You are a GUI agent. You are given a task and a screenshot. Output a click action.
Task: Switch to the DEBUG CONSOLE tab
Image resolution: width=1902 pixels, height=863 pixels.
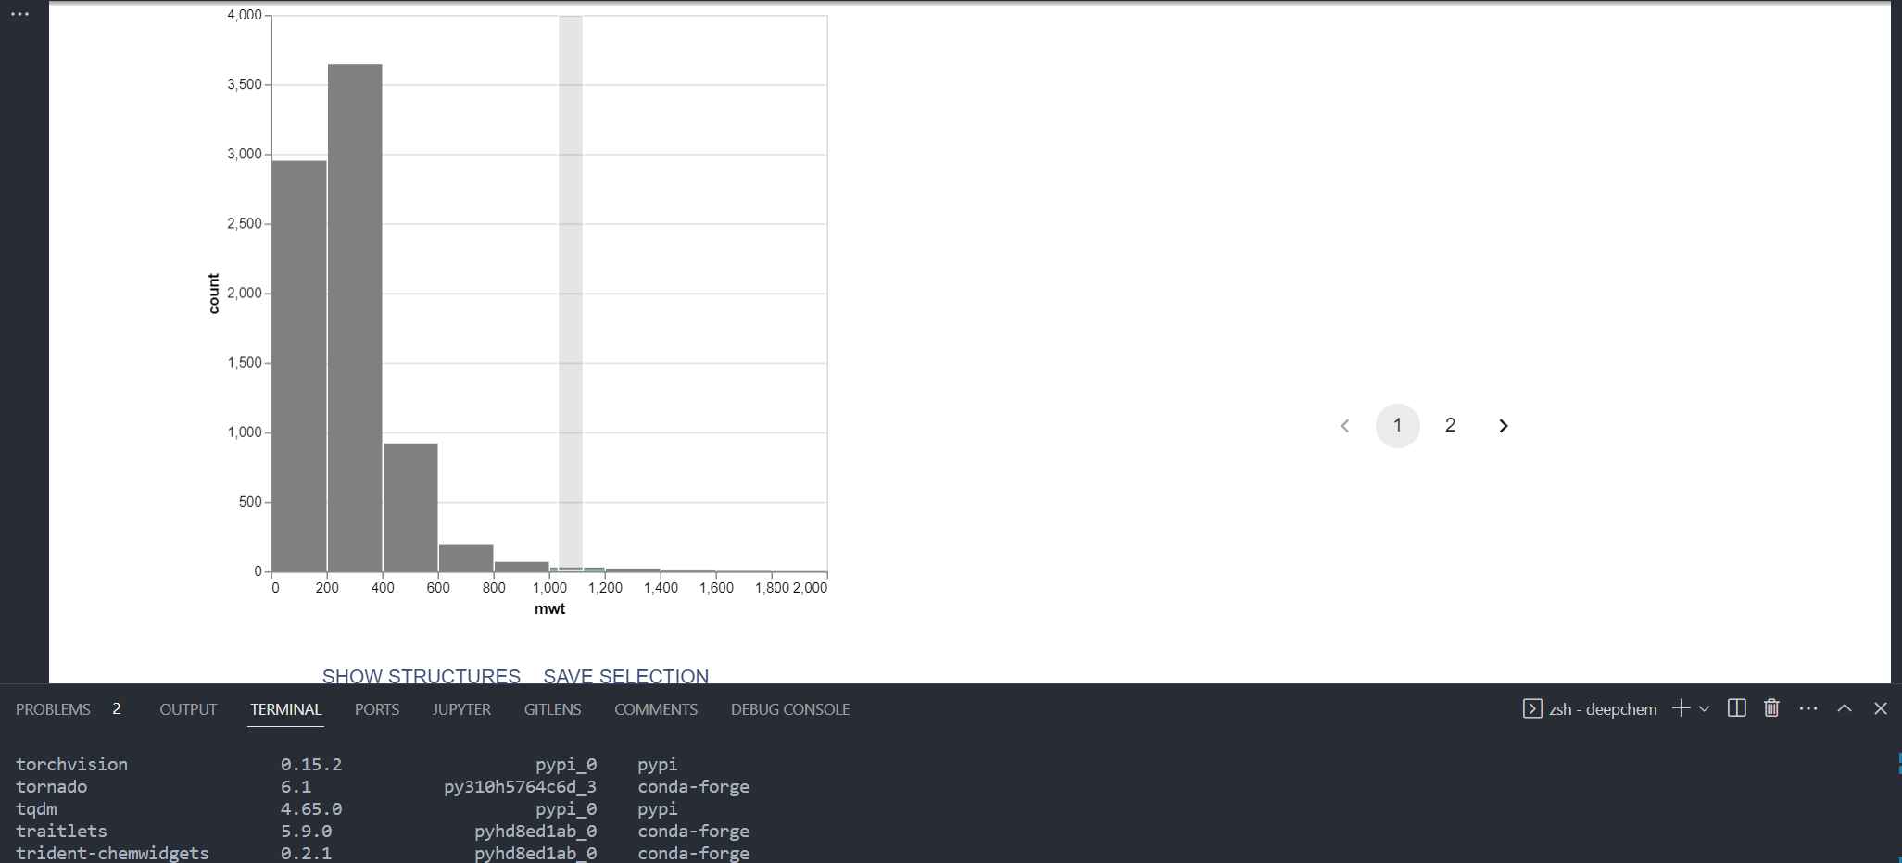point(790,709)
